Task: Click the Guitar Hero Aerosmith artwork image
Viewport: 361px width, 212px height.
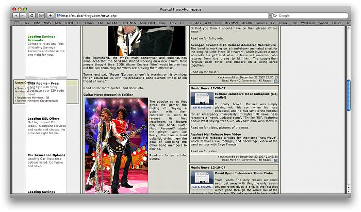Action: (x=116, y=145)
